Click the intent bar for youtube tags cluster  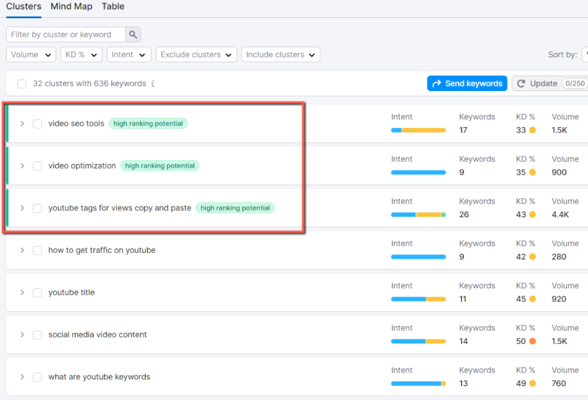(417, 214)
